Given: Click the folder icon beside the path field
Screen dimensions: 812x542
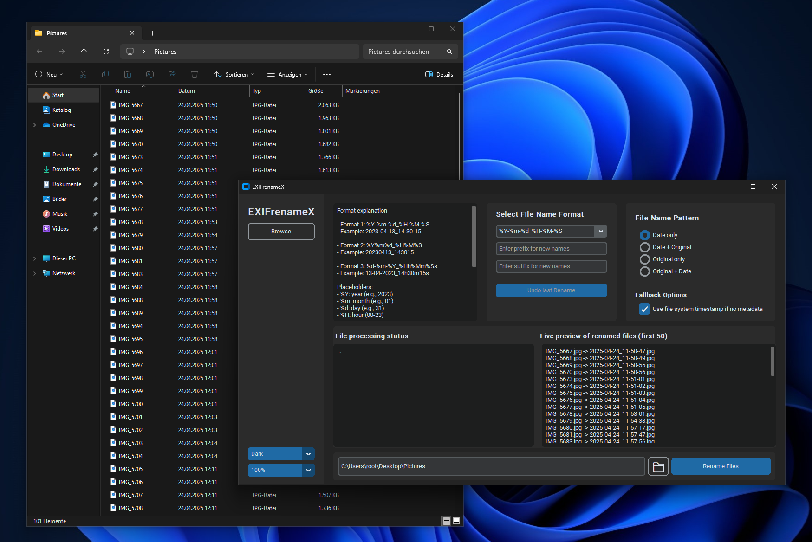Looking at the screenshot, I should pyautogui.click(x=658, y=466).
